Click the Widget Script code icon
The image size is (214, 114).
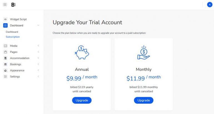(x=5, y=19)
